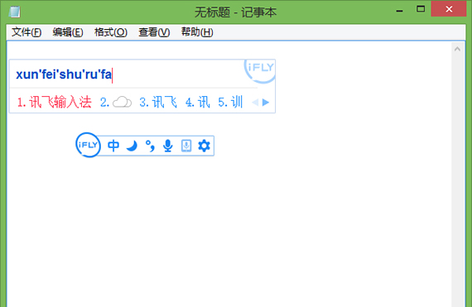Go to previous candidate page arrow

[255, 103]
